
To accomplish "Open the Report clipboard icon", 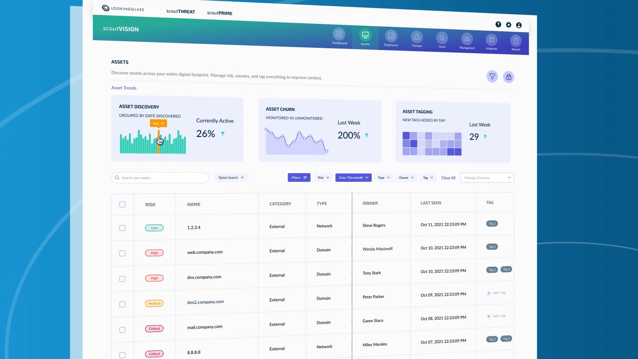I will [516, 41].
